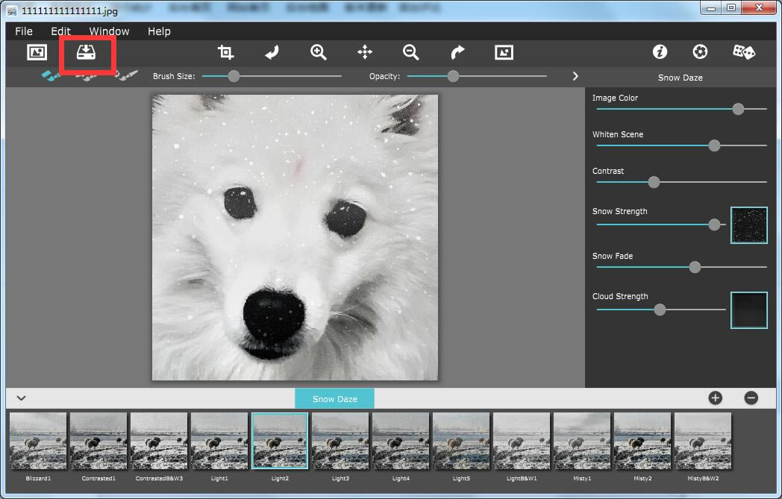Click the zoom out magnifier icon
Image resolution: width=782 pixels, height=499 pixels.
tap(410, 52)
